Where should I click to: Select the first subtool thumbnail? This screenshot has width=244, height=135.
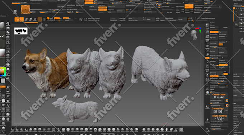pos(236,11)
